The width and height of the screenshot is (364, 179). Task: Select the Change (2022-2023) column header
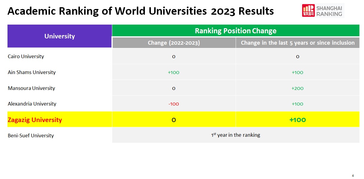pos(174,43)
